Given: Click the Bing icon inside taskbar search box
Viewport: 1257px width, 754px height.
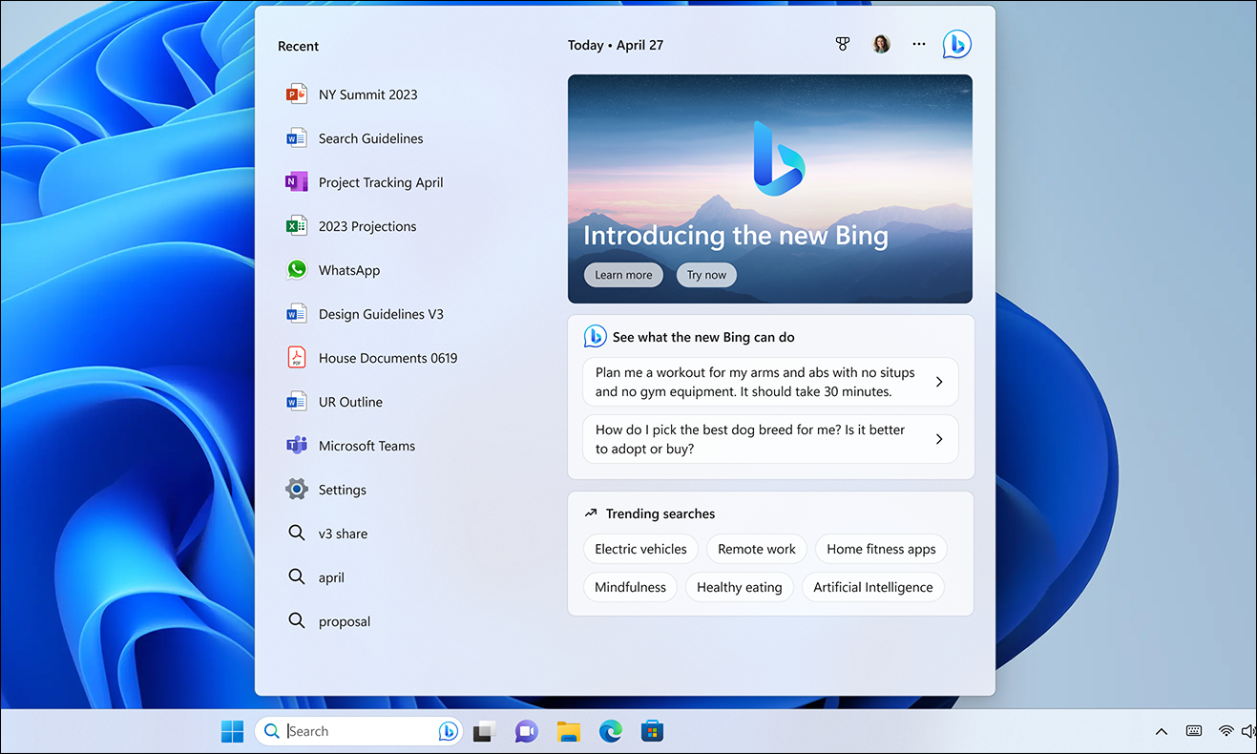Looking at the screenshot, I should click(x=448, y=731).
